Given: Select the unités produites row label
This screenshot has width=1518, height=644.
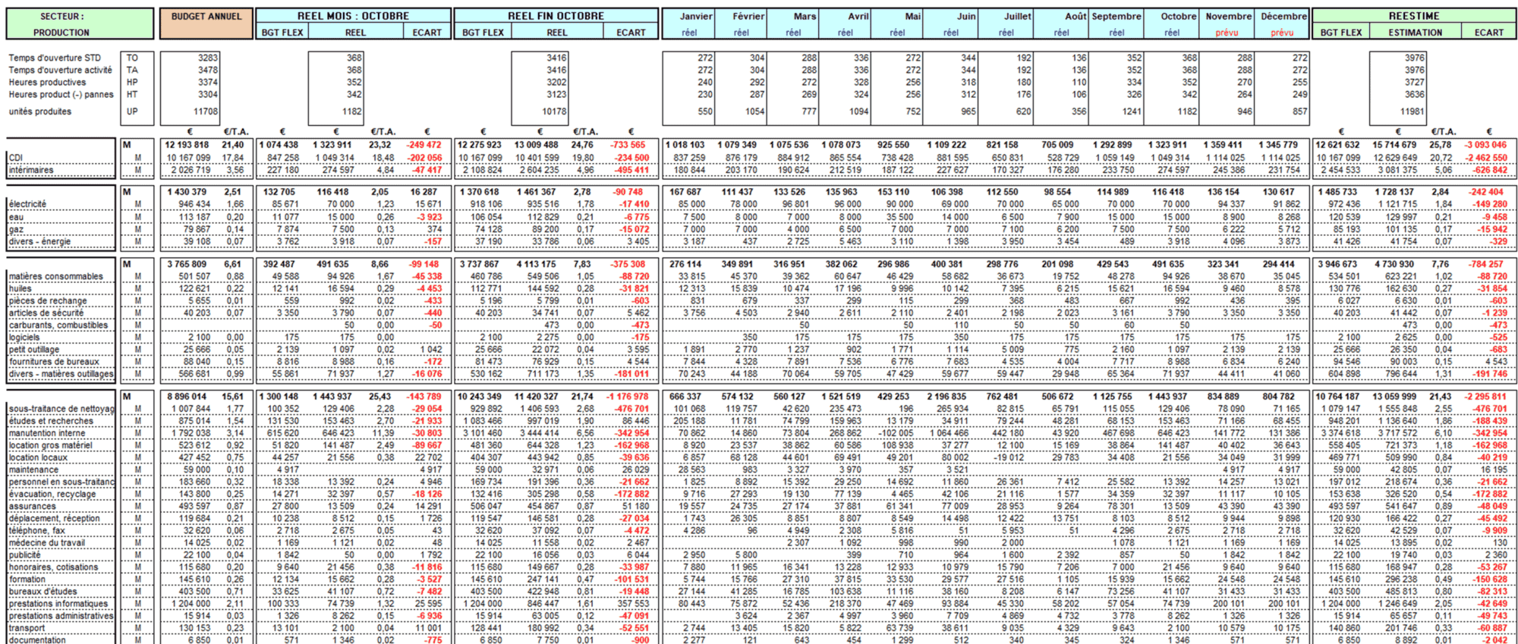Looking at the screenshot, I should pyautogui.click(x=39, y=112).
